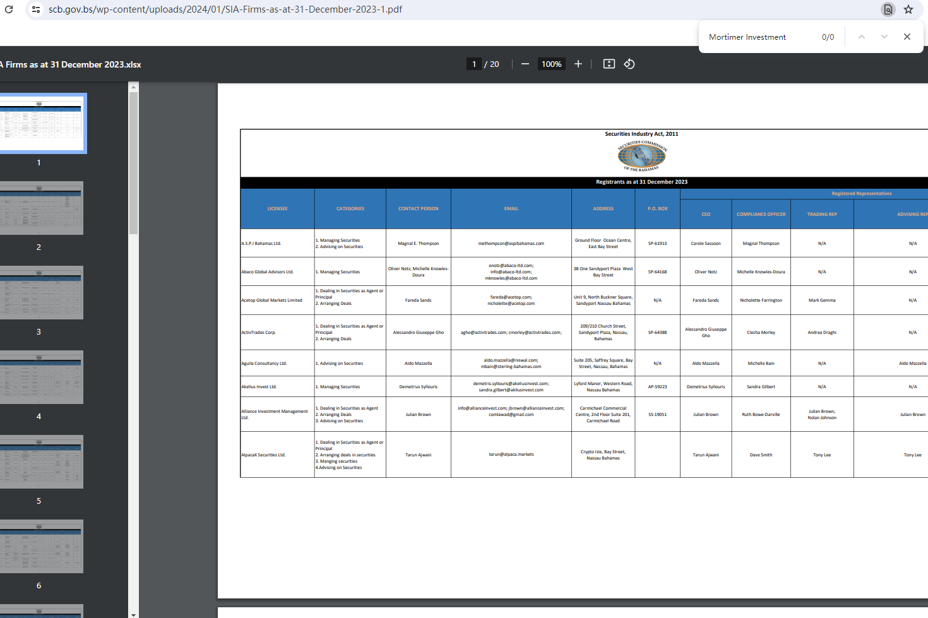Zoom in on the PDF
Viewport: 928px width, 618px height.
click(x=578, y=64)
